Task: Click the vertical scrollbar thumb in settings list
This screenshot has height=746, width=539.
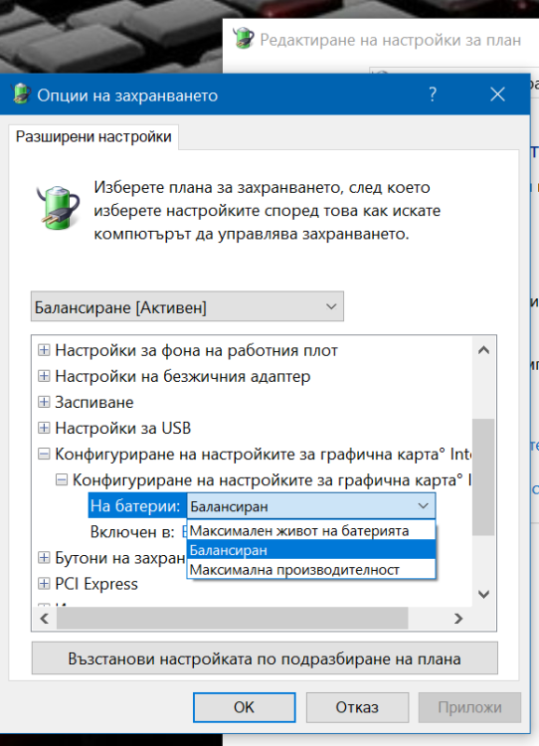Action: click(x=484, y=477)
